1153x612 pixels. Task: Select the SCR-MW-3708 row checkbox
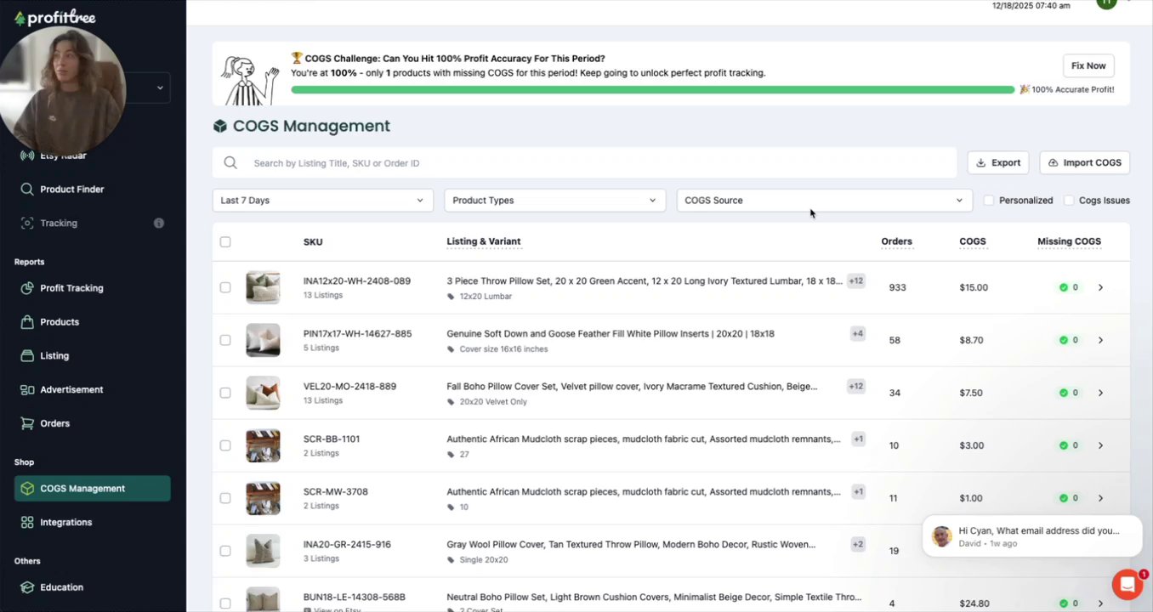click(225, 498)
